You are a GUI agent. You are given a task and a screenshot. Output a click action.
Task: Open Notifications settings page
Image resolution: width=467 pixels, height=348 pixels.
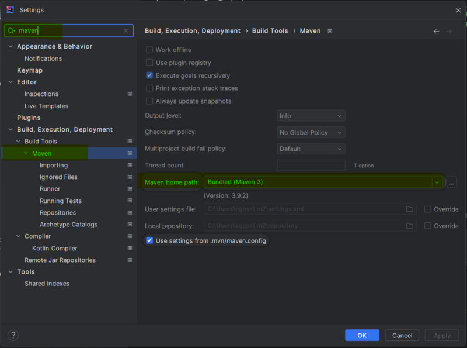[x=43, y=58]
